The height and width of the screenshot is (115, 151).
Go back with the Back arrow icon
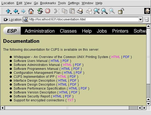click(16, 11)
